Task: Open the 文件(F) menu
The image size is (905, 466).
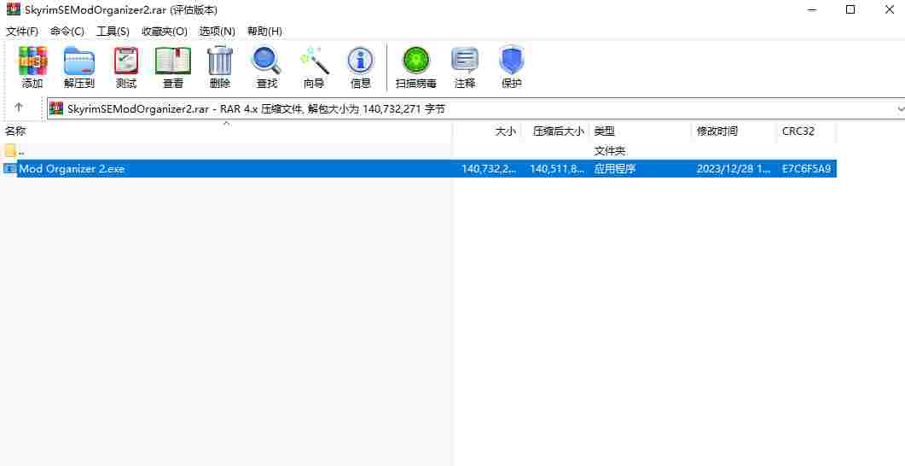Action: pyautogui.click(x=22, y=32)
